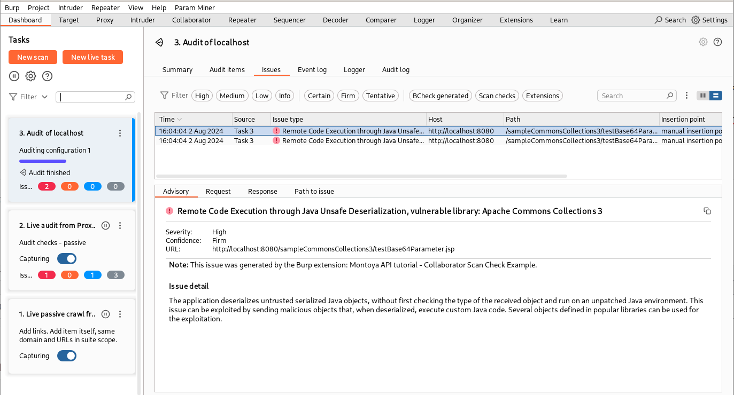The image size is (734, 395).
Task: Pause the Live audit from Proxy task
Action: point(106,226)
